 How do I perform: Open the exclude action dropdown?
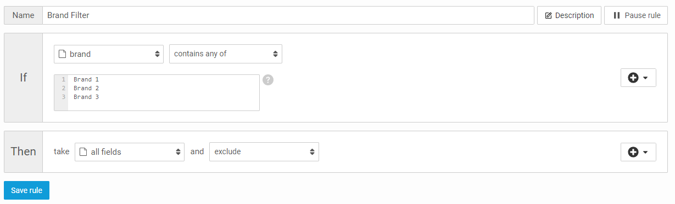click(x=264, y=152)
